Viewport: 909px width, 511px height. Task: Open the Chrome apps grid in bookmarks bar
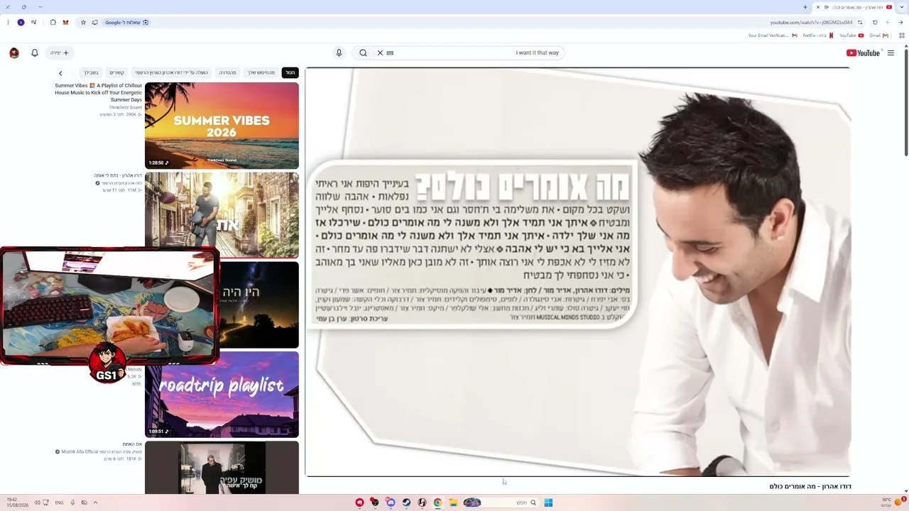pos(902,35)
